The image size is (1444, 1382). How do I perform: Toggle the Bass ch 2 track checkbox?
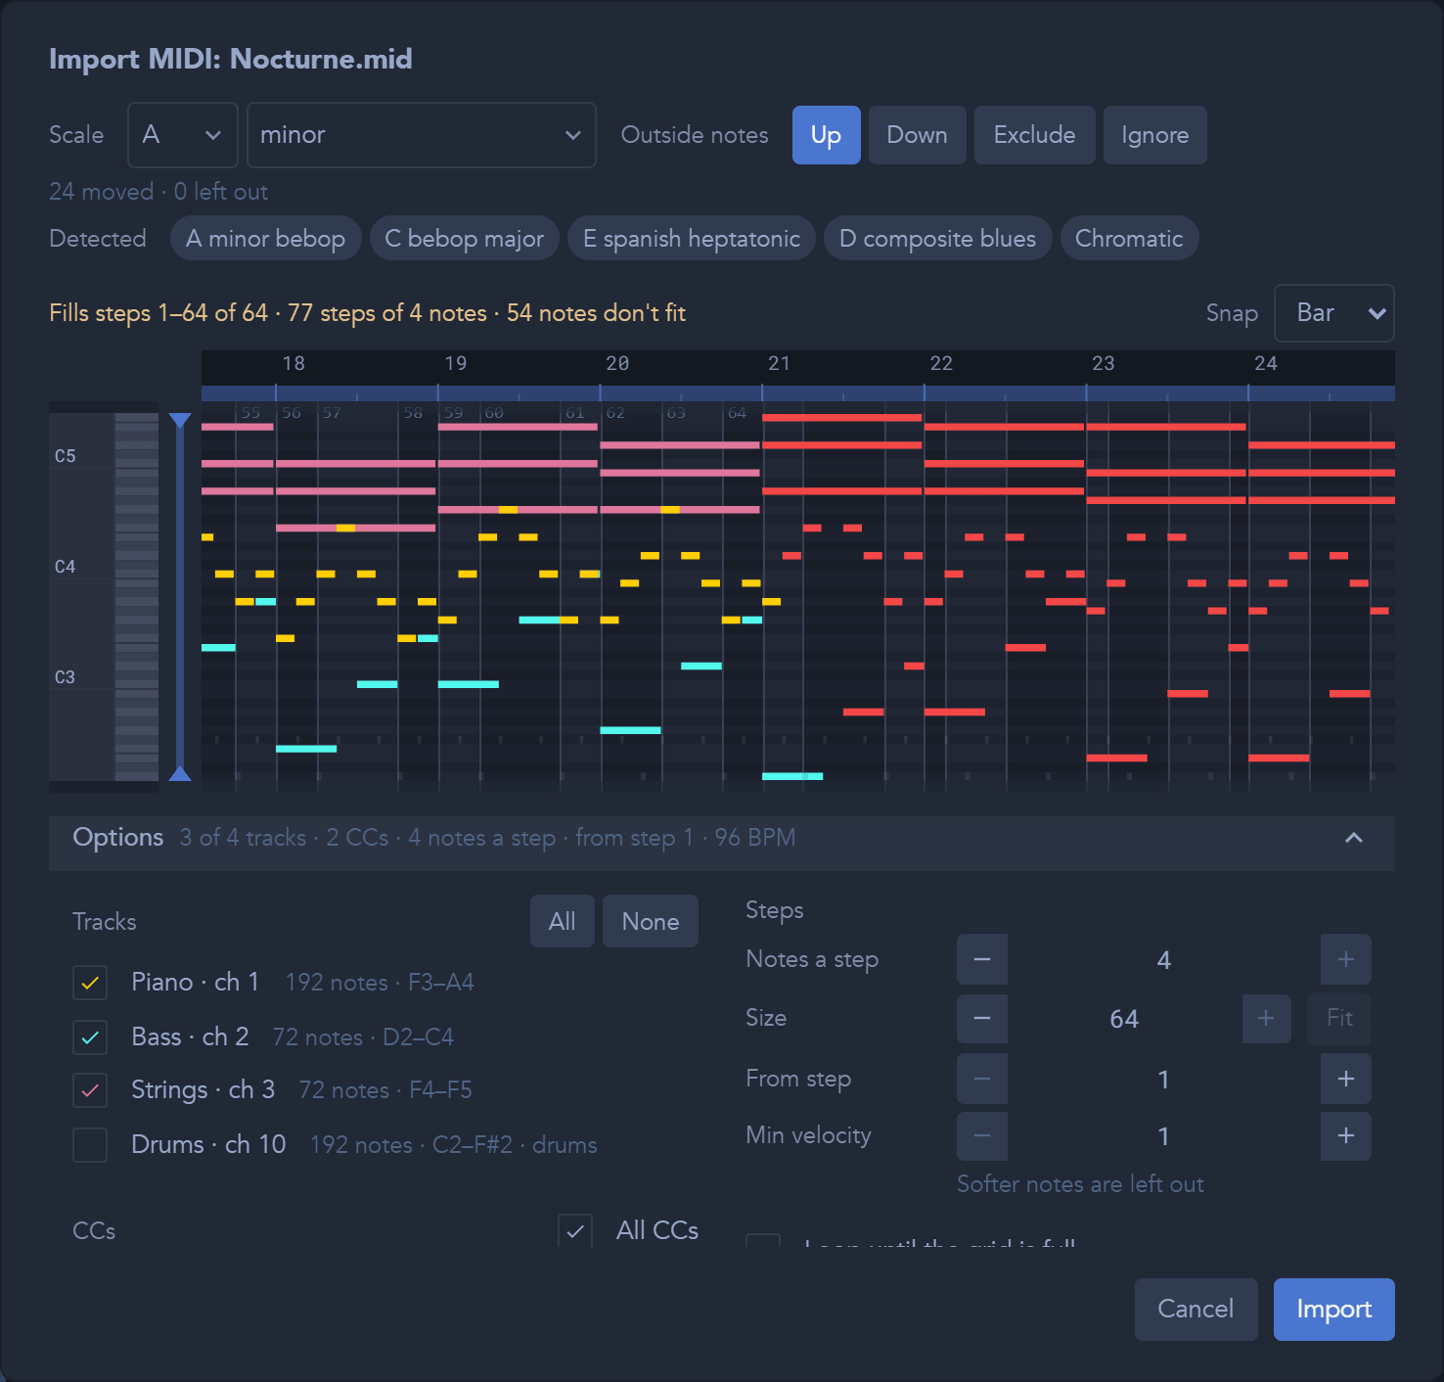coord(90,1037)
